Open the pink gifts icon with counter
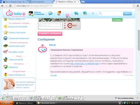This screenshot has width=140, height=105. [x=68, y=16]
